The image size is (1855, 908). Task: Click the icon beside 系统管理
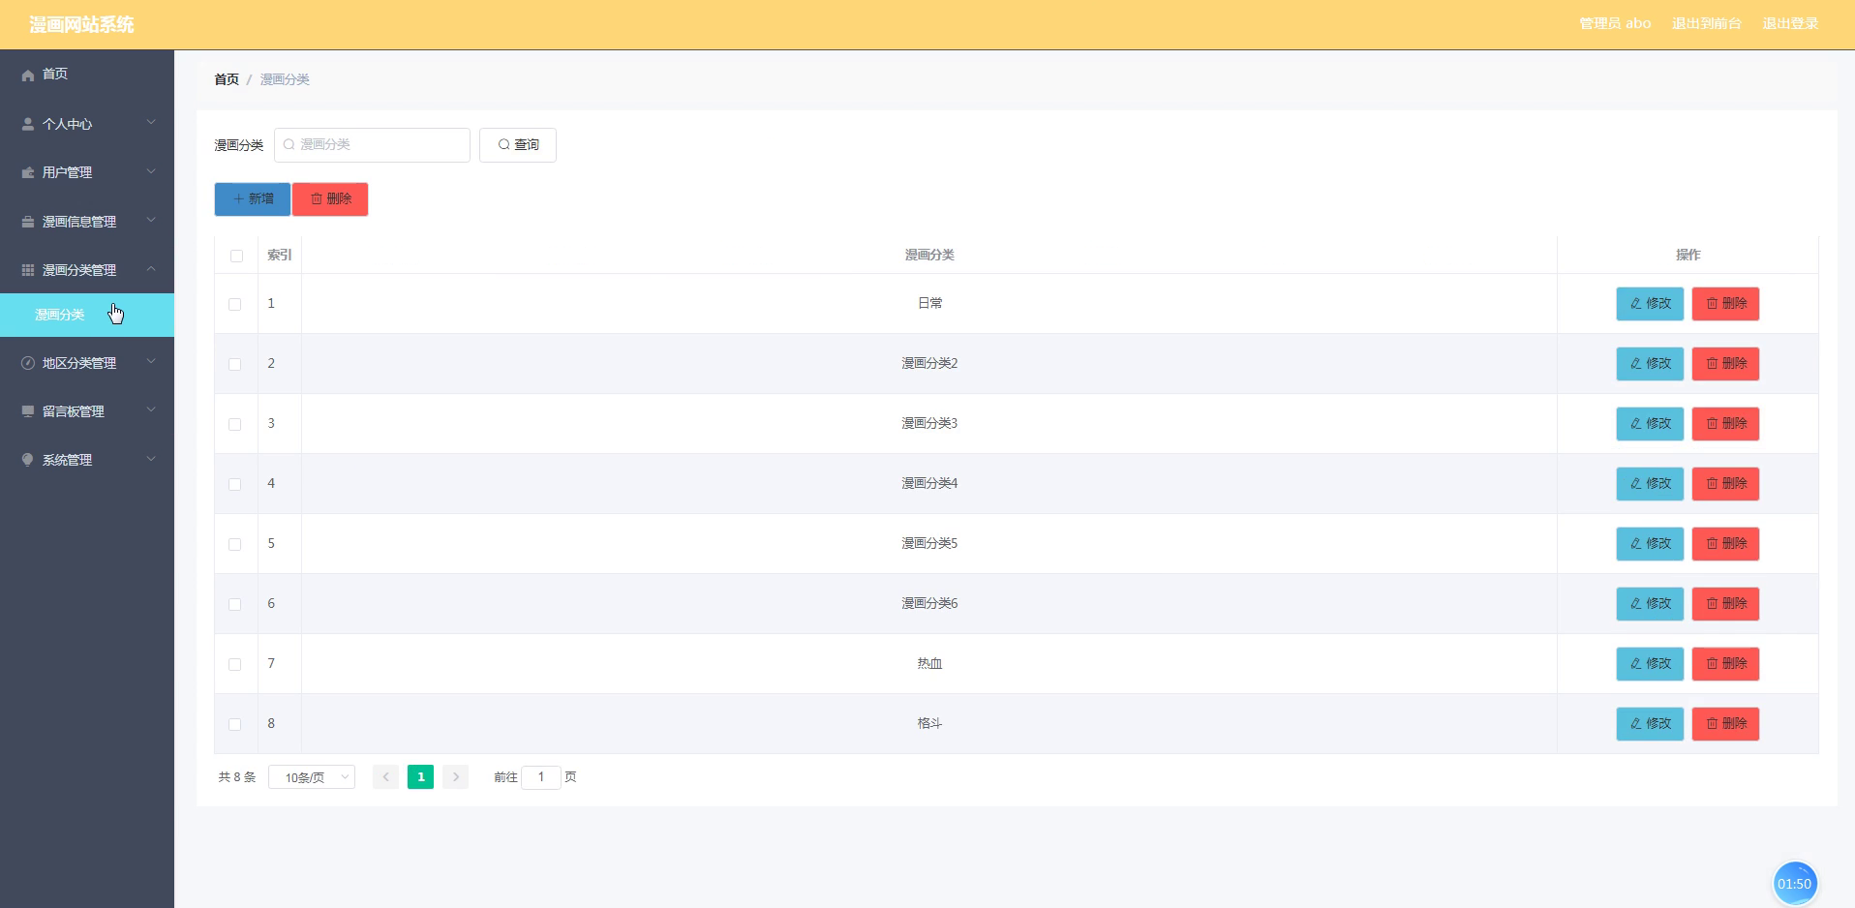28,460
